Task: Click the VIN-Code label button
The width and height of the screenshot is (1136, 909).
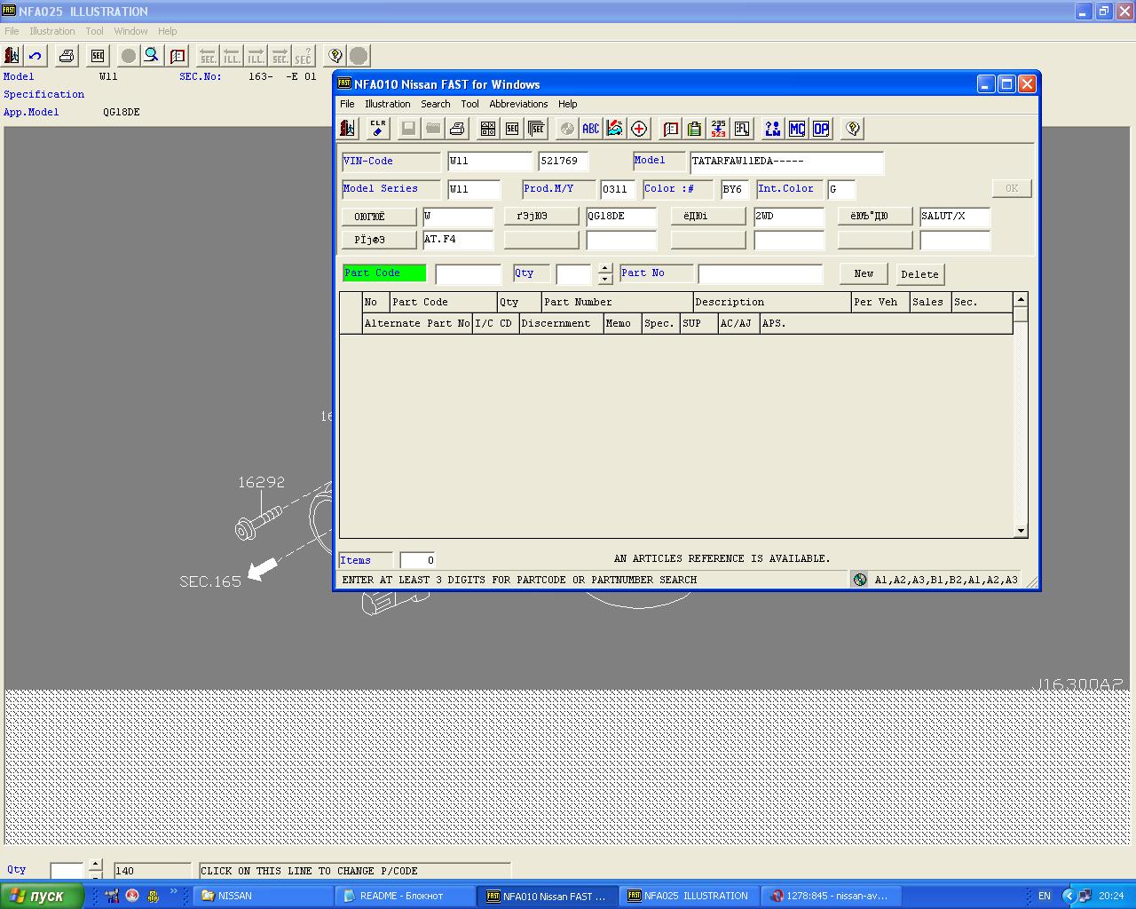Action: pos(390,162)
